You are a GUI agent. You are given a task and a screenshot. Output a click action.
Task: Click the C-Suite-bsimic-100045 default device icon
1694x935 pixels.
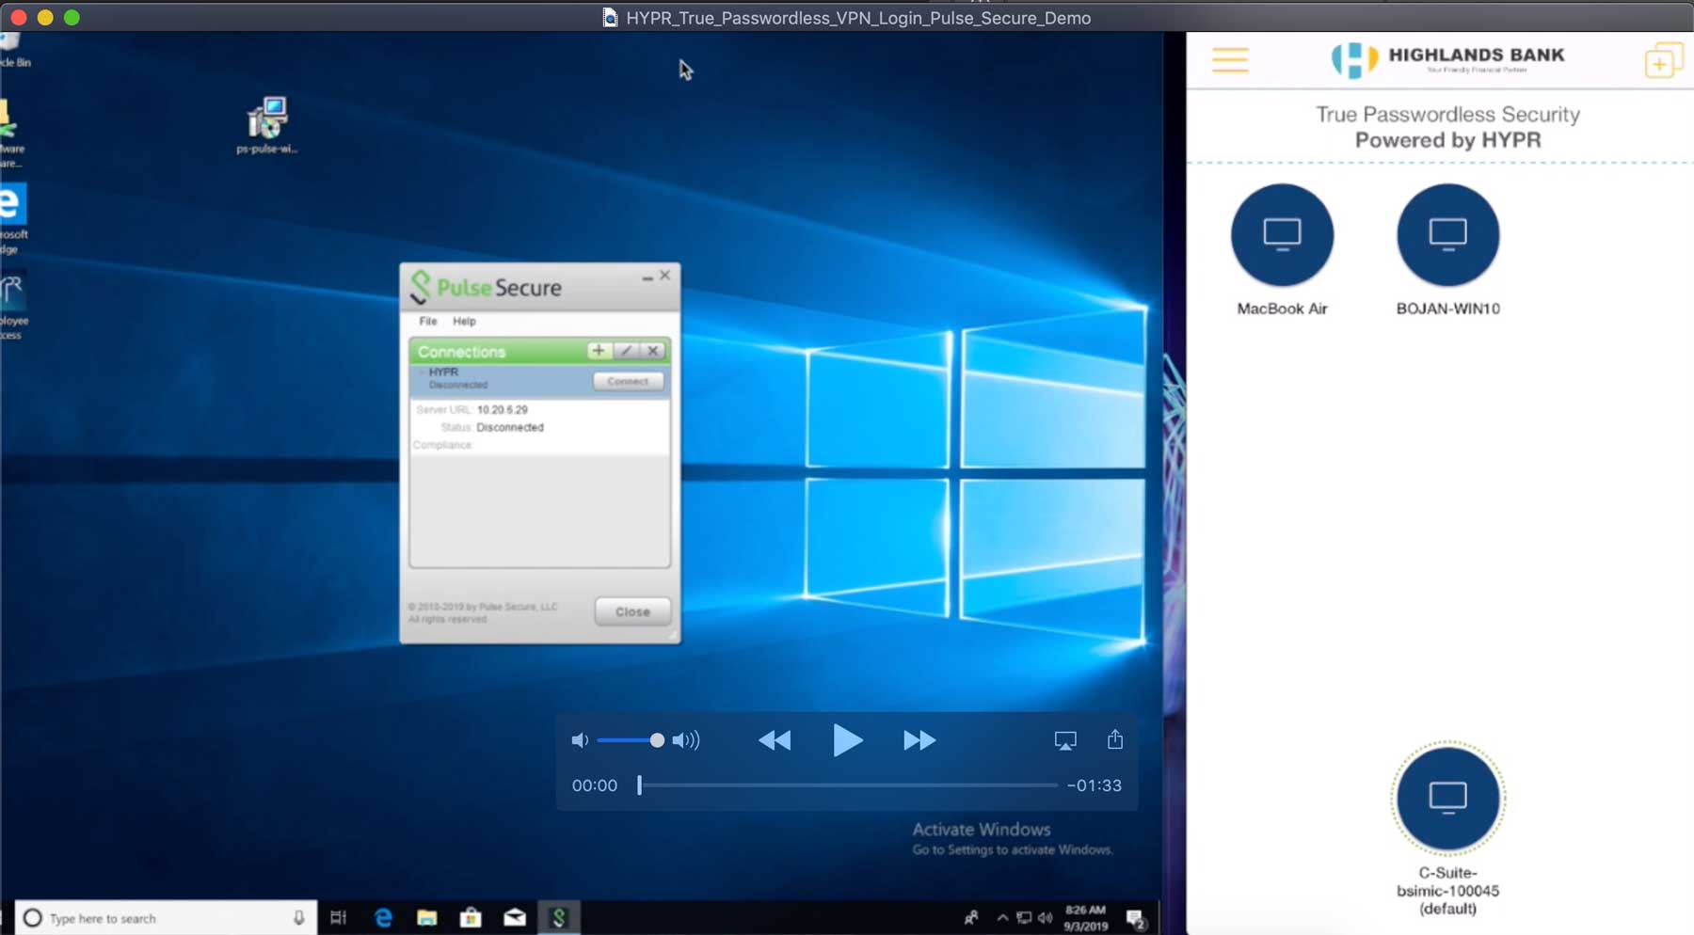tap(1447, 797)
